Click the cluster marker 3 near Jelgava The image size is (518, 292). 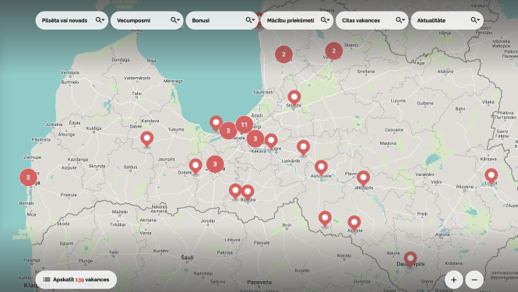pos(215,164)
